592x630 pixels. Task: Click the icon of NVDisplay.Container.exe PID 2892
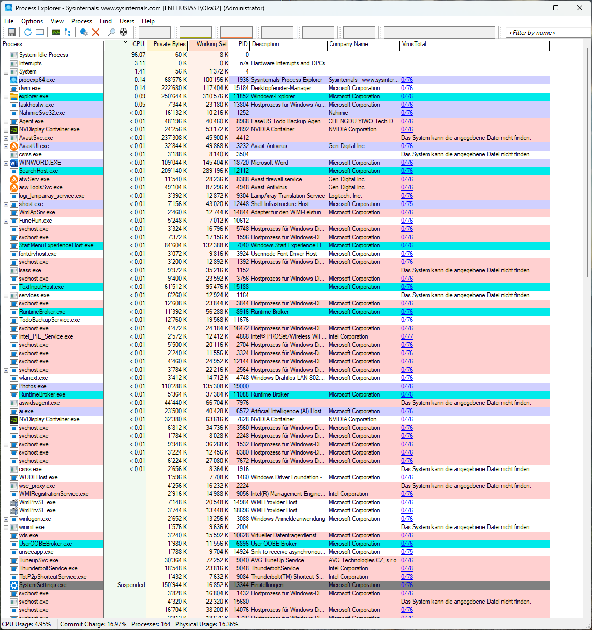point(14,129)
